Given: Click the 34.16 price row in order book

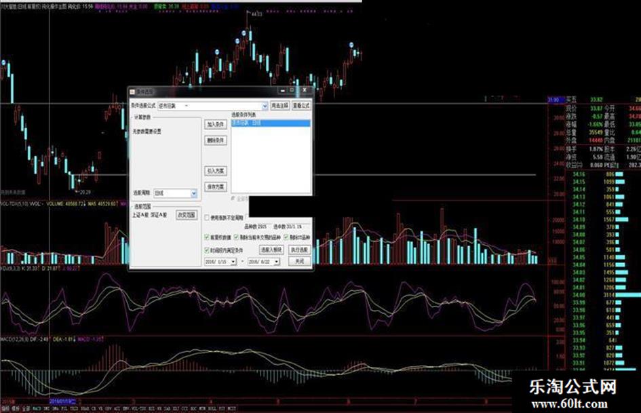Looking at the screenshot, I should pos(602,174).
